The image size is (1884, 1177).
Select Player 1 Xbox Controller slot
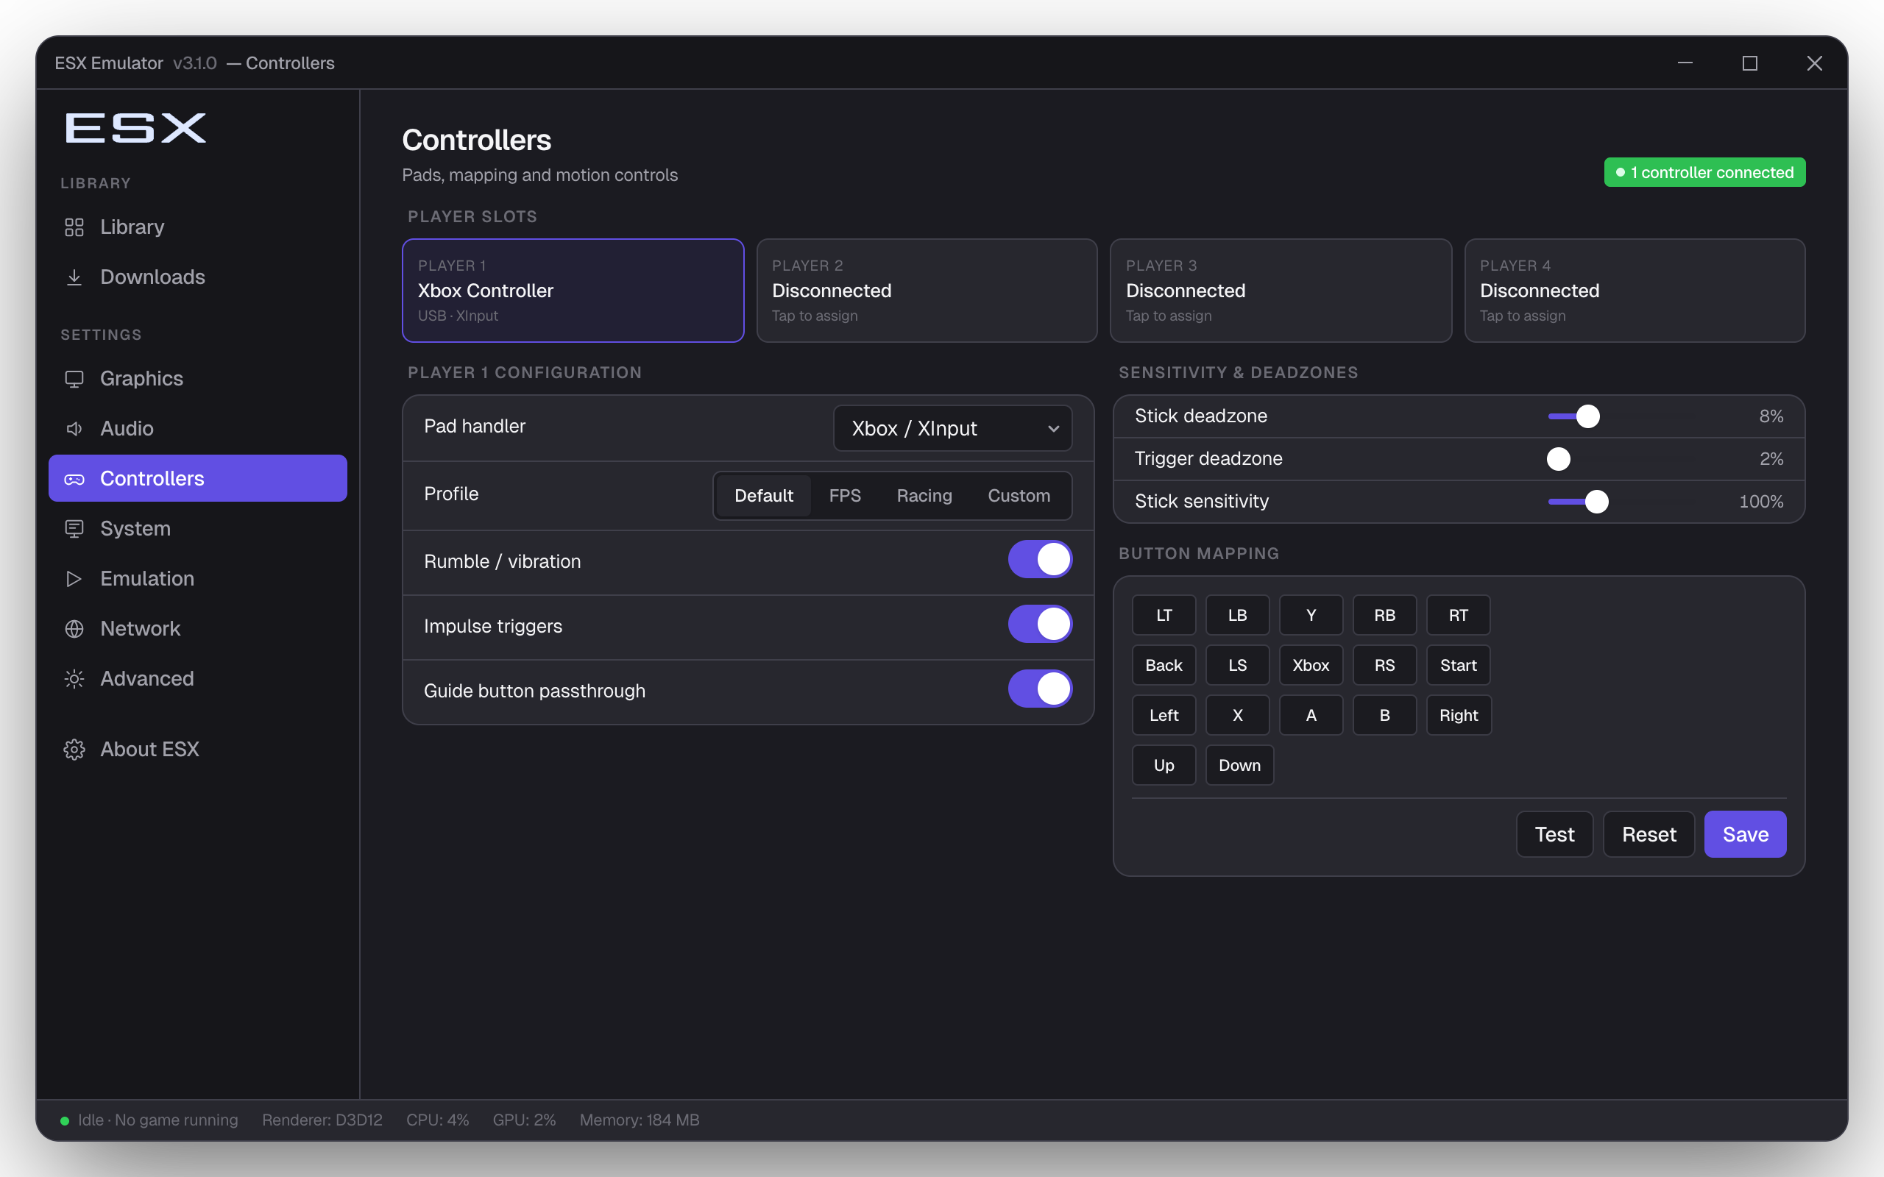573,291
